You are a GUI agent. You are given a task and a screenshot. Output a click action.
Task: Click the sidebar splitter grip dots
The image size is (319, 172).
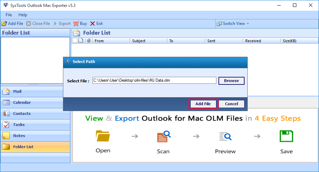click(34, 85)
